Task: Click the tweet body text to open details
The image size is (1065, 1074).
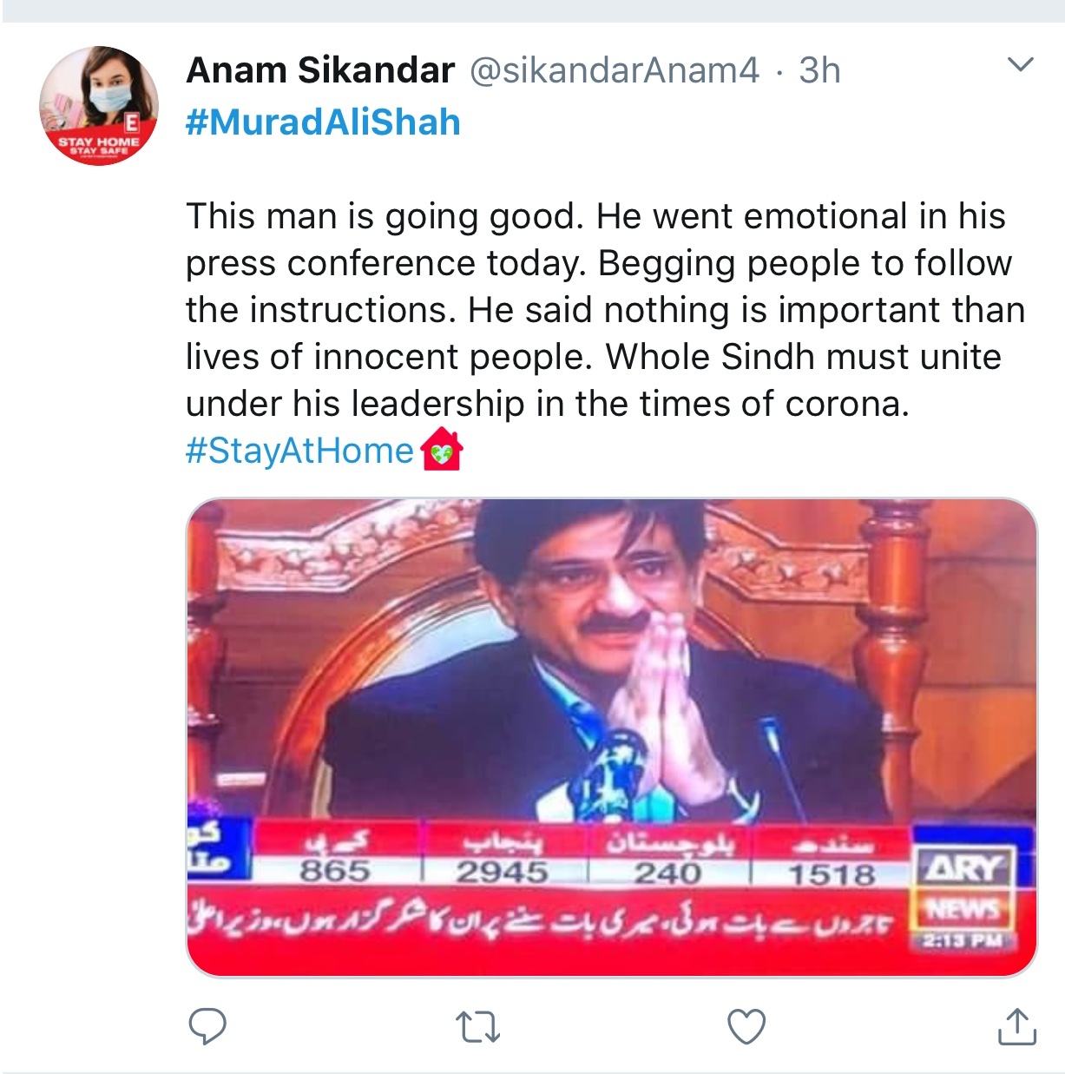Action: pos(605,310)
